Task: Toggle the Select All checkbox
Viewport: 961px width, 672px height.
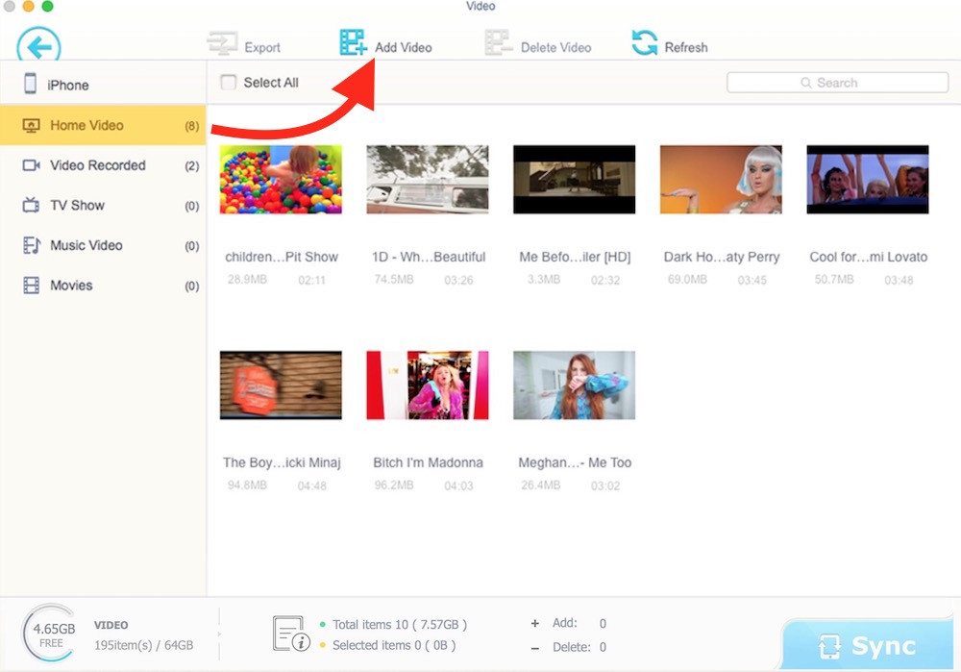Action: (x=228, y=82)
